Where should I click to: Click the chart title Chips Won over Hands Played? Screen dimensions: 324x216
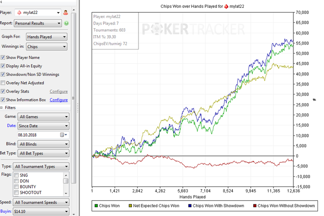(x=202, y=6)
